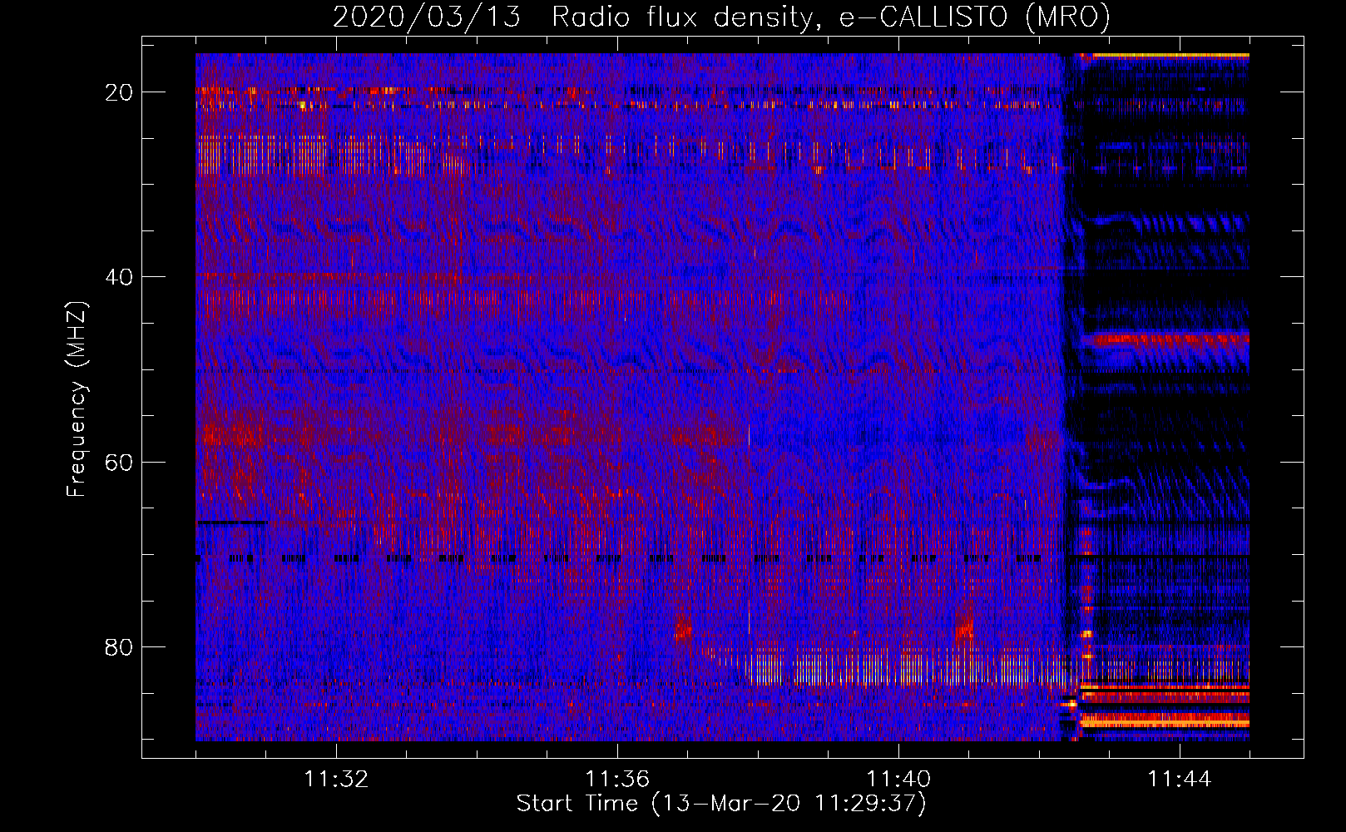Viewport: 1346px width, 832px height.
Task: Click the '11:32' time tick label
Action: coord(336,780)
